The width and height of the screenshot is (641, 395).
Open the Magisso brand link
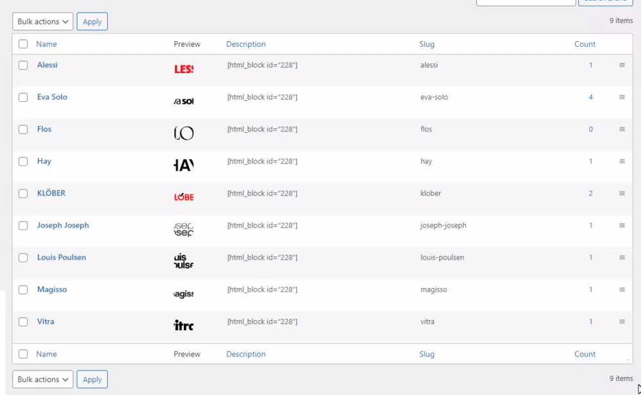pos(52,289)
